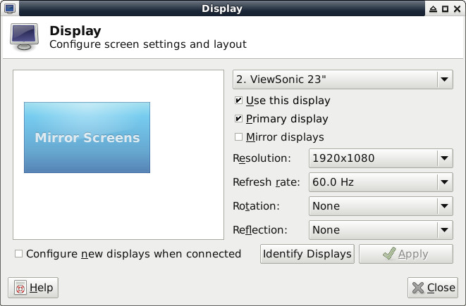Screen dimensions: 466x306
Task: Open the ViewSonic 23" monitor dropdown
Action: tap(343, 79)
